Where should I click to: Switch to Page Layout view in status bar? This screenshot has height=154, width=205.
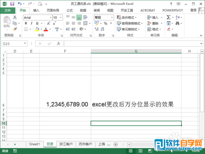pos(140,151)
